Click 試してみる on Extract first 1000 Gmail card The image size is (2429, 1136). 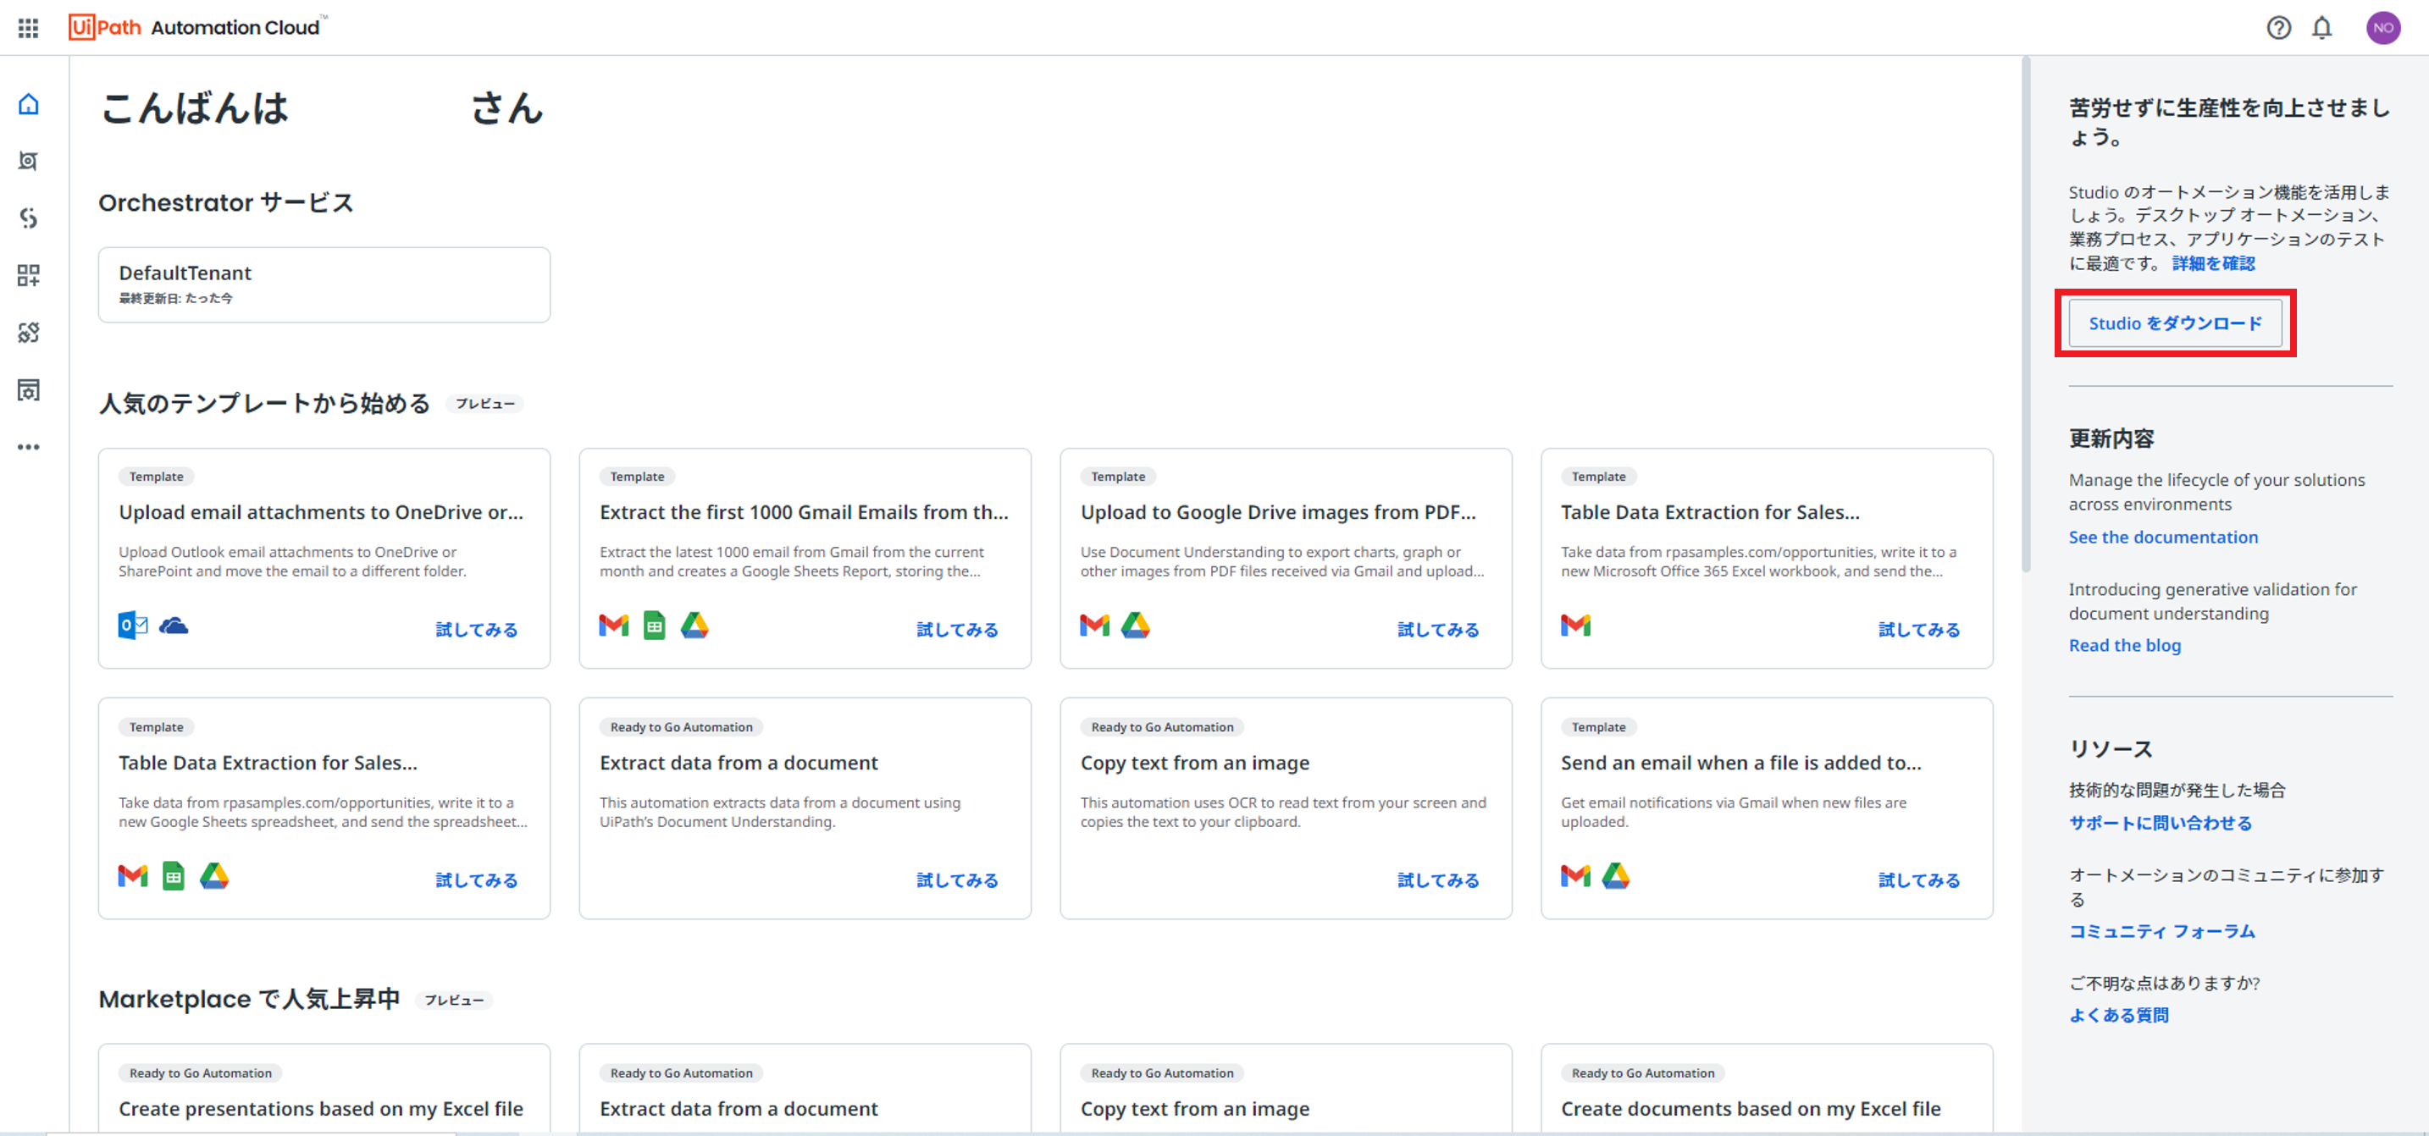coord(957,629)
